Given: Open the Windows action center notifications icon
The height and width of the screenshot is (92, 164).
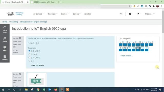Looking at the screenshot, I should point(160,90).
